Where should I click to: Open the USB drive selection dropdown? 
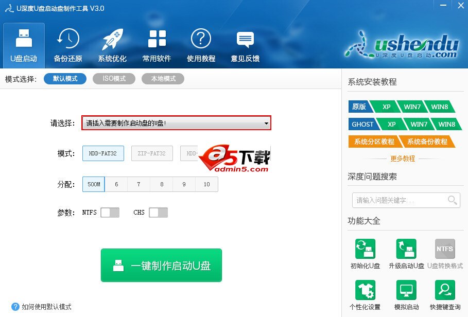click(177, 123)
